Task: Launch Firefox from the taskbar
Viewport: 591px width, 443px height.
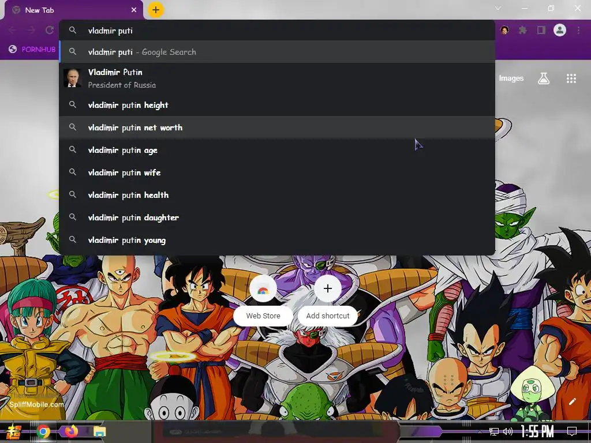Action: click(71, 430)
